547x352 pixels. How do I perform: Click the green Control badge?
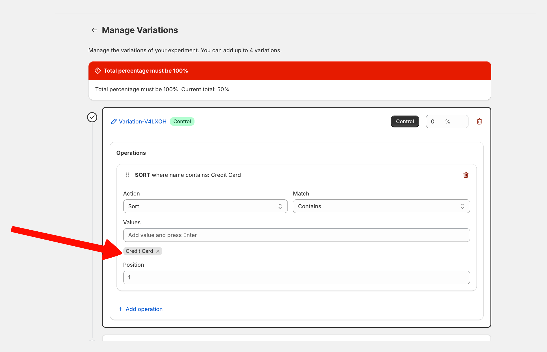[182, 121]
